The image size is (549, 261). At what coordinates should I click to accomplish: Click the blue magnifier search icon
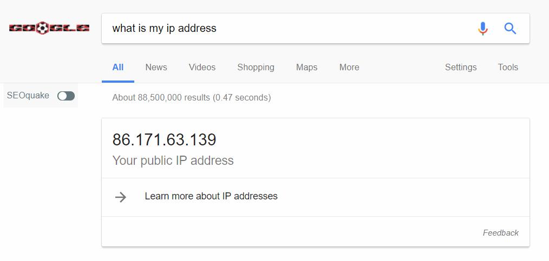coord(510,28)
